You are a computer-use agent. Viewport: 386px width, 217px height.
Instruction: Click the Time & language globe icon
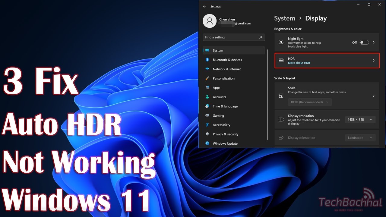207,106
